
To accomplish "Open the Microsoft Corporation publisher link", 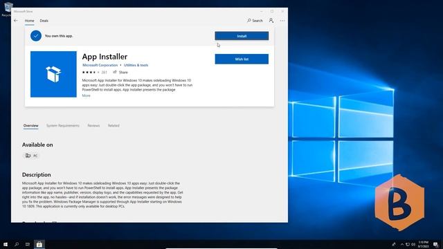I will tap(100, 65).
